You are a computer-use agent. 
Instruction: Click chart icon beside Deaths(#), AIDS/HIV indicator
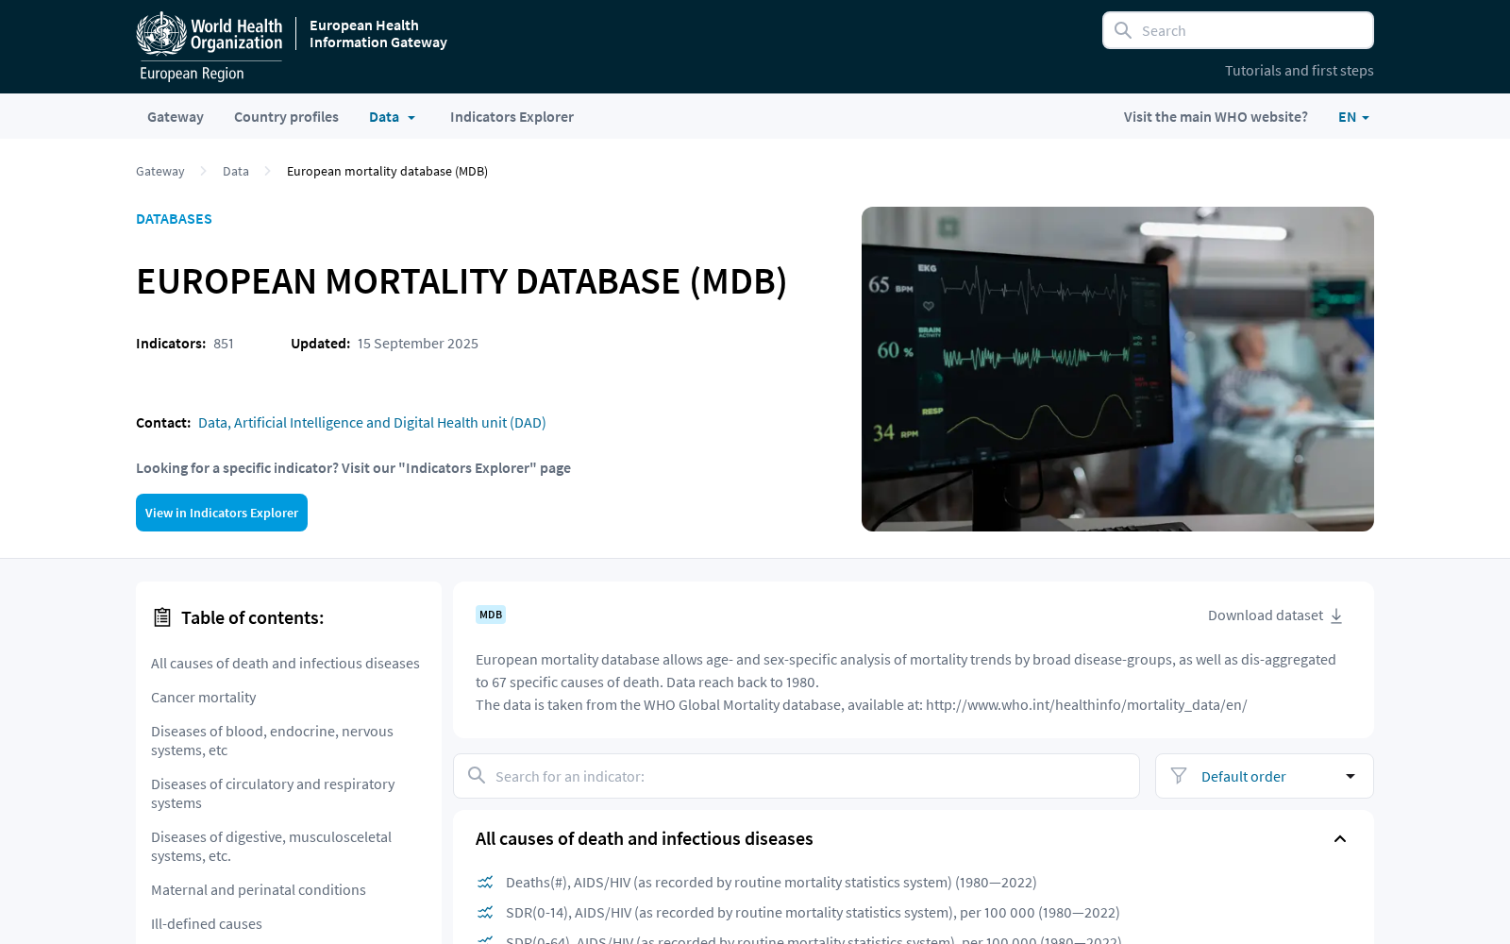pyautogui.click(x=485, y=882)
